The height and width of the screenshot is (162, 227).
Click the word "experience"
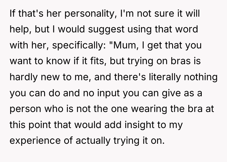coord(35,141)
